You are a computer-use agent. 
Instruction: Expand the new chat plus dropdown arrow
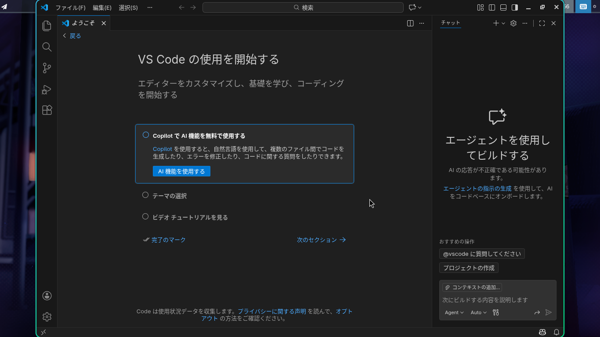503,23
